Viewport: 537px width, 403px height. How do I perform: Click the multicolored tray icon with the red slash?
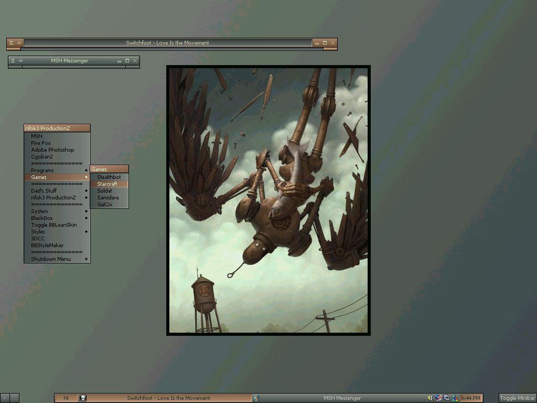438,398
